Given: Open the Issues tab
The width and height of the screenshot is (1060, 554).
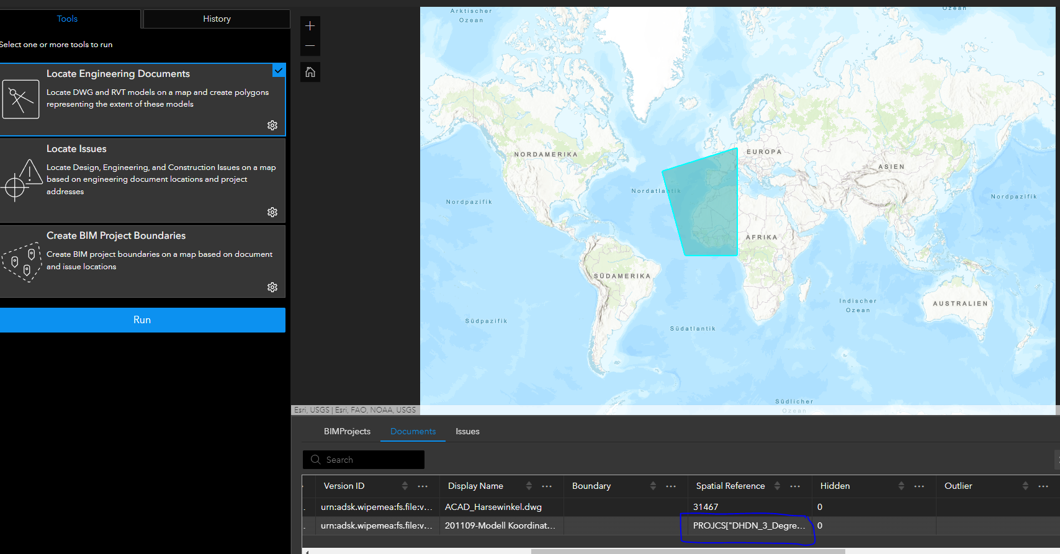Looking at the screenshot, I should tap(467, 431).
